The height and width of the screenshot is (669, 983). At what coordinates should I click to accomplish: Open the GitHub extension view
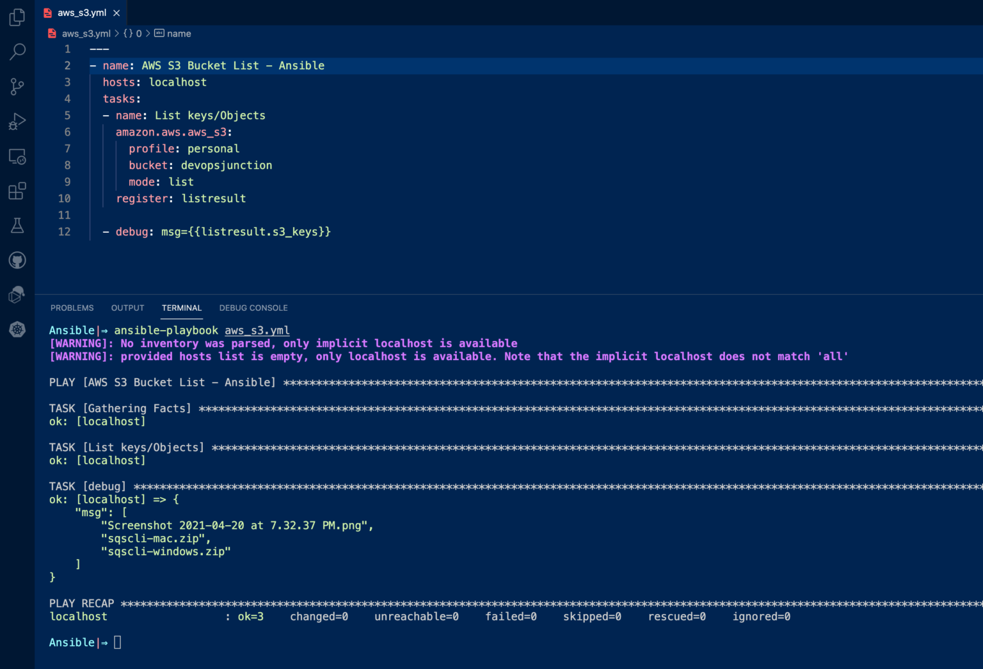coord(17,260)
